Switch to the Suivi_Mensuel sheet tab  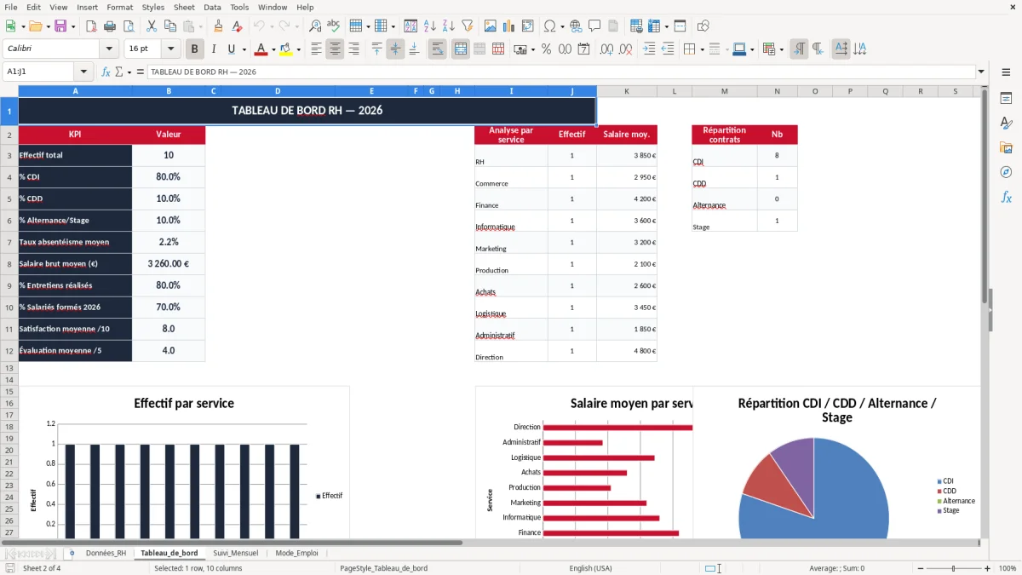(x=236, y=553)
